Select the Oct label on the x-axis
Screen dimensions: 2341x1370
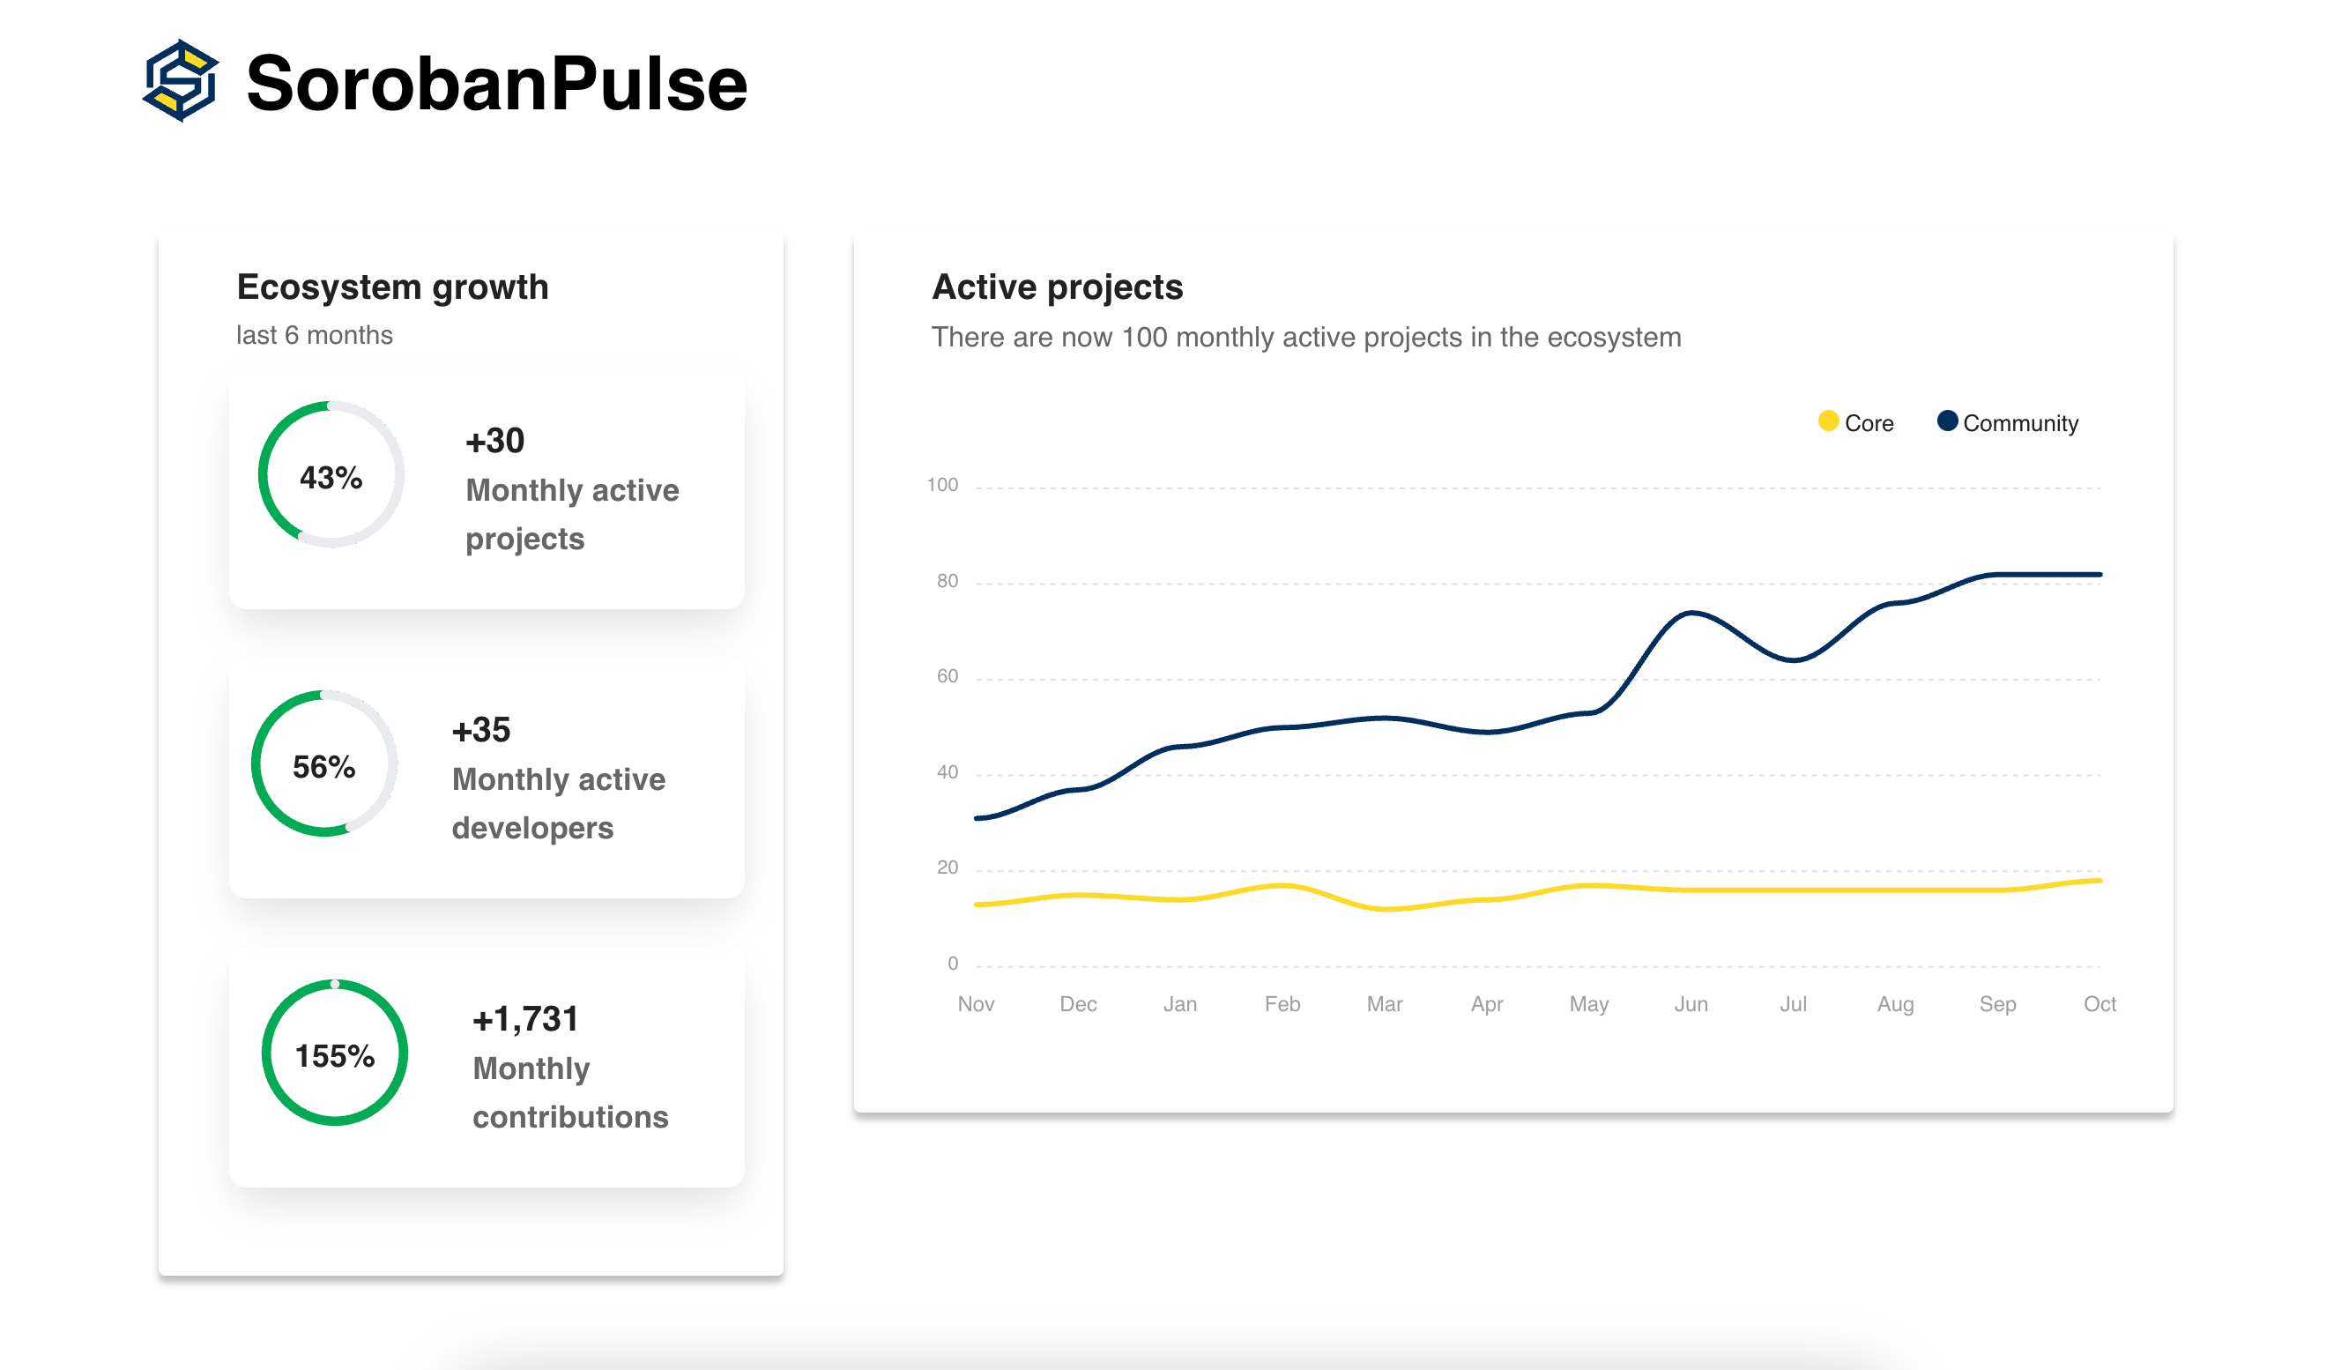pyautogui.click(x=2099, y=1004)
